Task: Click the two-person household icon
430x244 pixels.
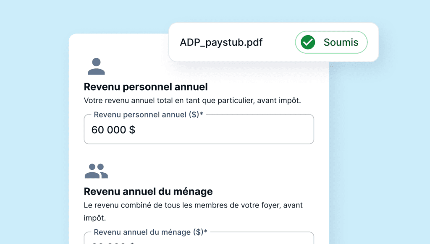Action: 96,171
